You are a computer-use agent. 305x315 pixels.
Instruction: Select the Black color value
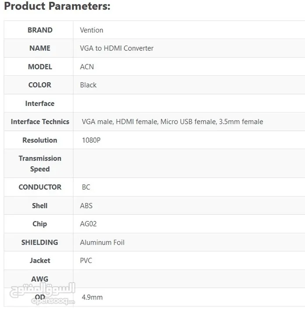click(x=88, y=85)
